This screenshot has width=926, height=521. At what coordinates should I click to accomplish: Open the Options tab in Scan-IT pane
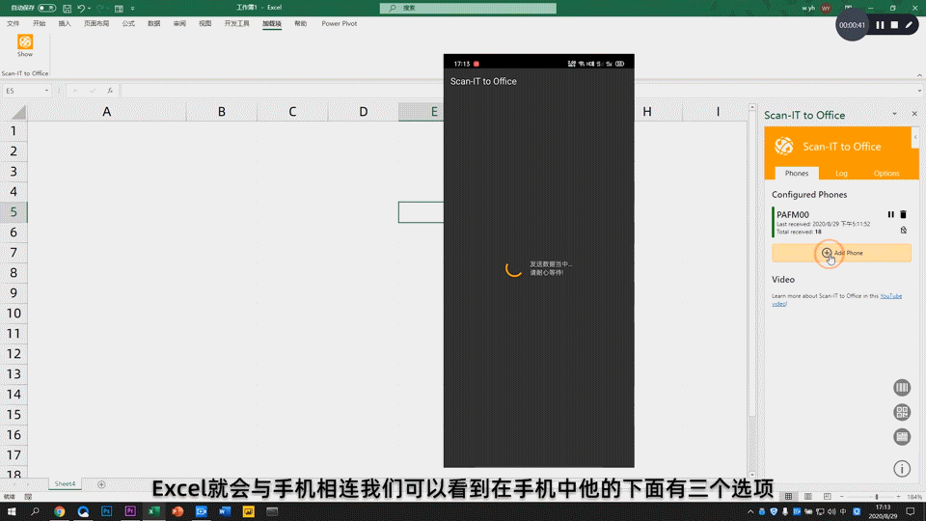[x=885, y=173]
